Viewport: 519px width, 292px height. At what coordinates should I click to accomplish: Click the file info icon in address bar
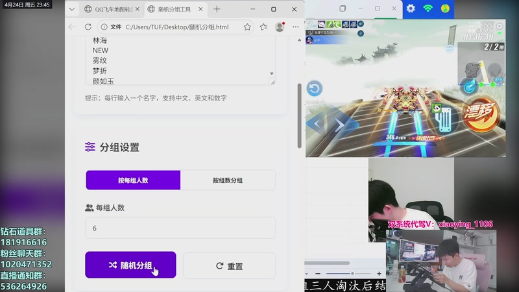click(x=104, y=27)
